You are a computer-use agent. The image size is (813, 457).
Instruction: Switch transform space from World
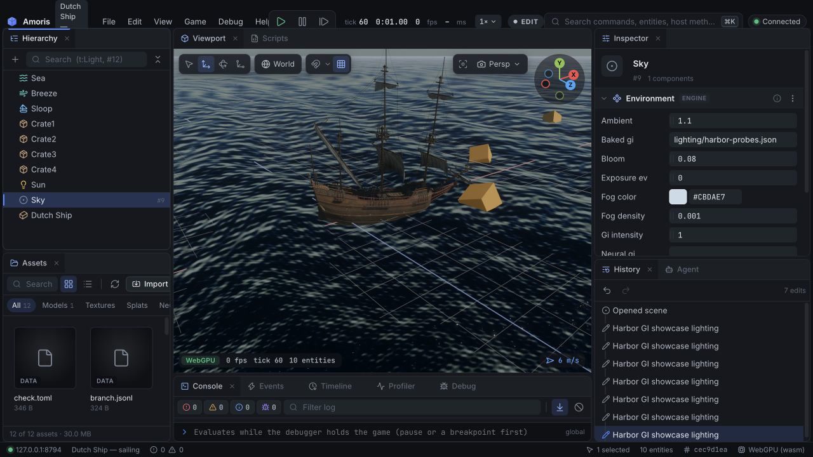click(x=278, y=64)
